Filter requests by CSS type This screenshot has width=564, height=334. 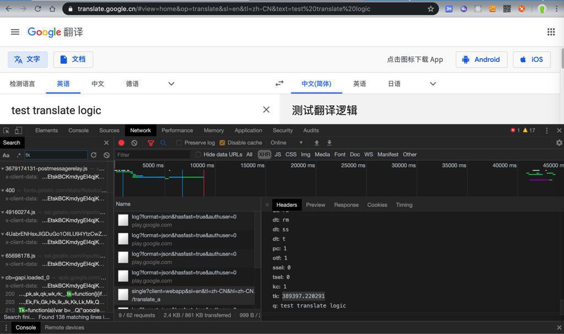291,154
